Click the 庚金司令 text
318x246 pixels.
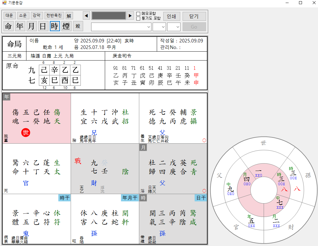(122, 56)
